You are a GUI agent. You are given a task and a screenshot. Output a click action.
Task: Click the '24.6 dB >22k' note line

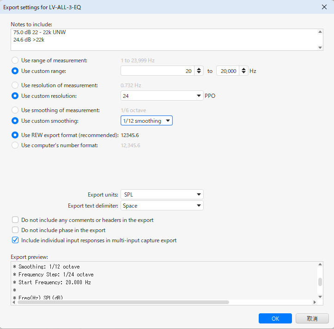tap(29, 40)
